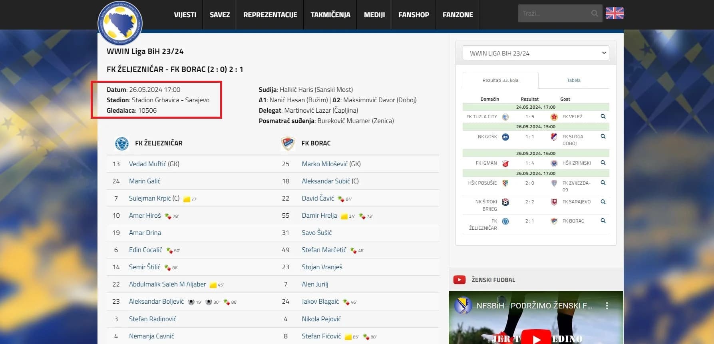
Task: Open Stefan Fićović player link
Action: click(321, 336)
